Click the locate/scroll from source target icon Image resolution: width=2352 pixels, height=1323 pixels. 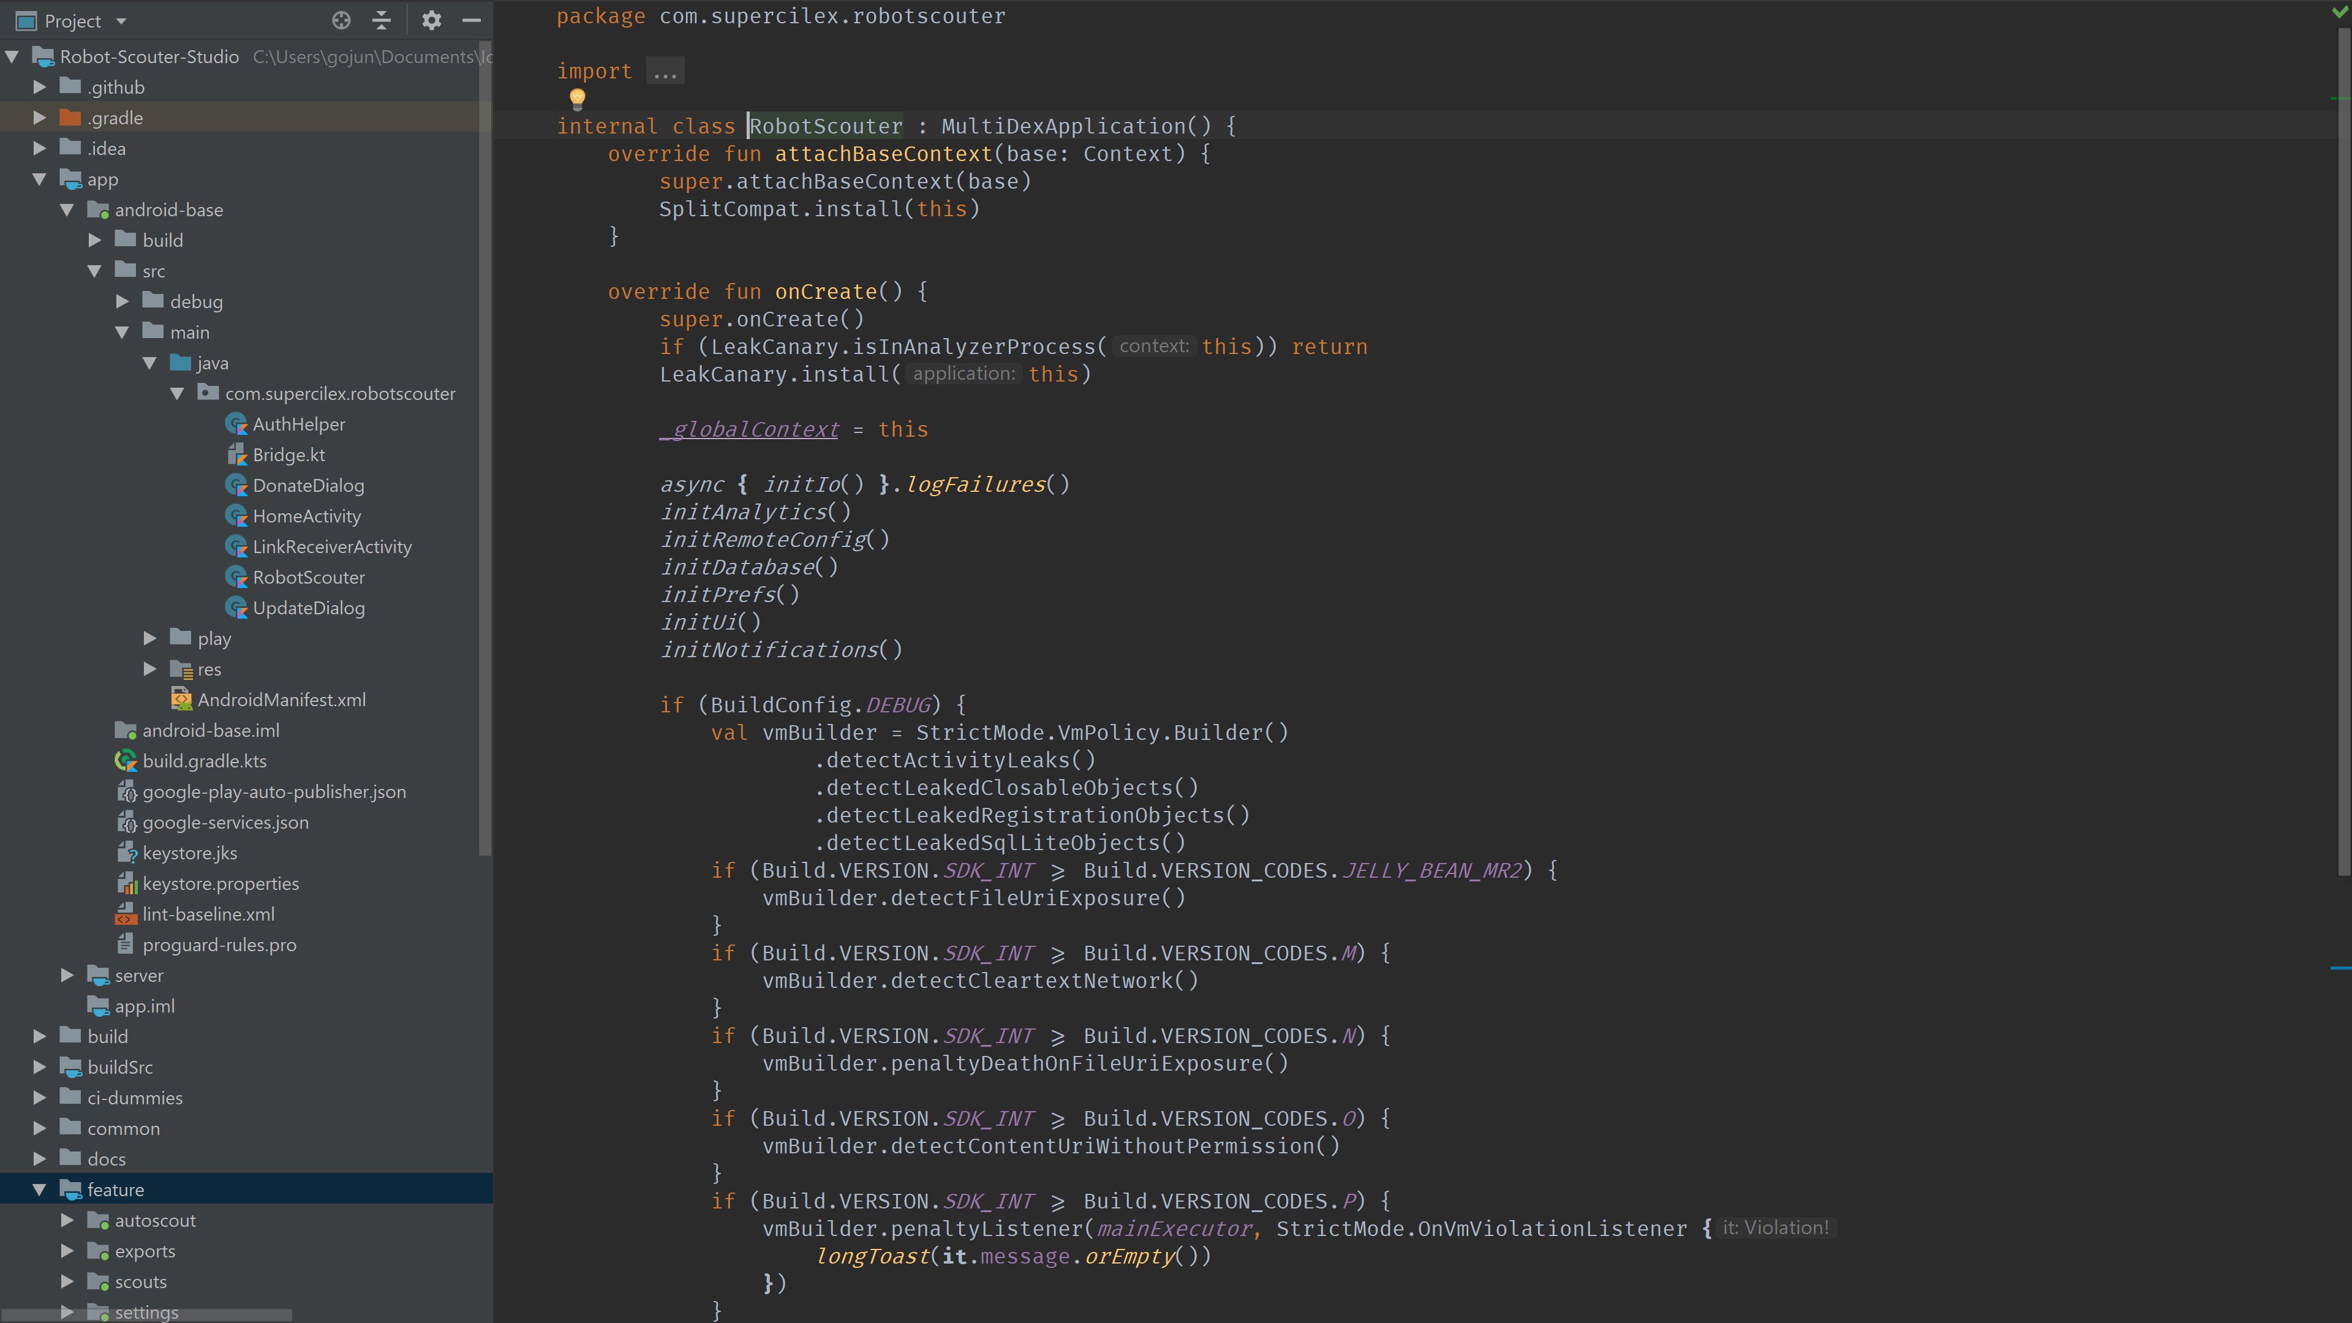point(341,20)
